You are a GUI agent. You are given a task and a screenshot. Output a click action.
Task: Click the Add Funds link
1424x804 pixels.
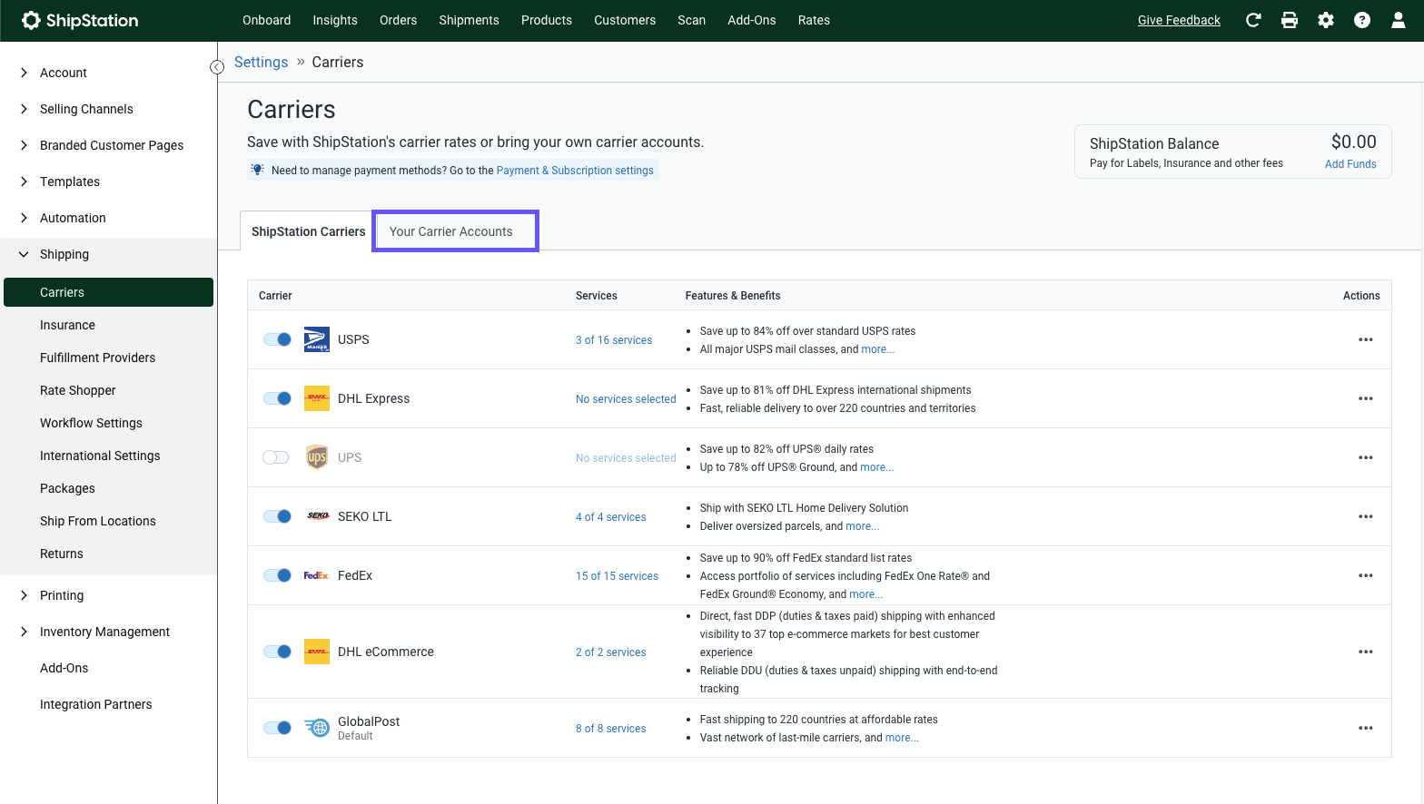tap(1350, 164)
